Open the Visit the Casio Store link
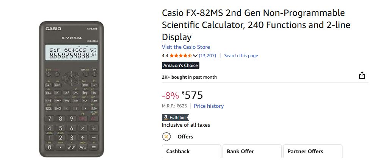This screenshot has width=370, height=160. (186, 47)
